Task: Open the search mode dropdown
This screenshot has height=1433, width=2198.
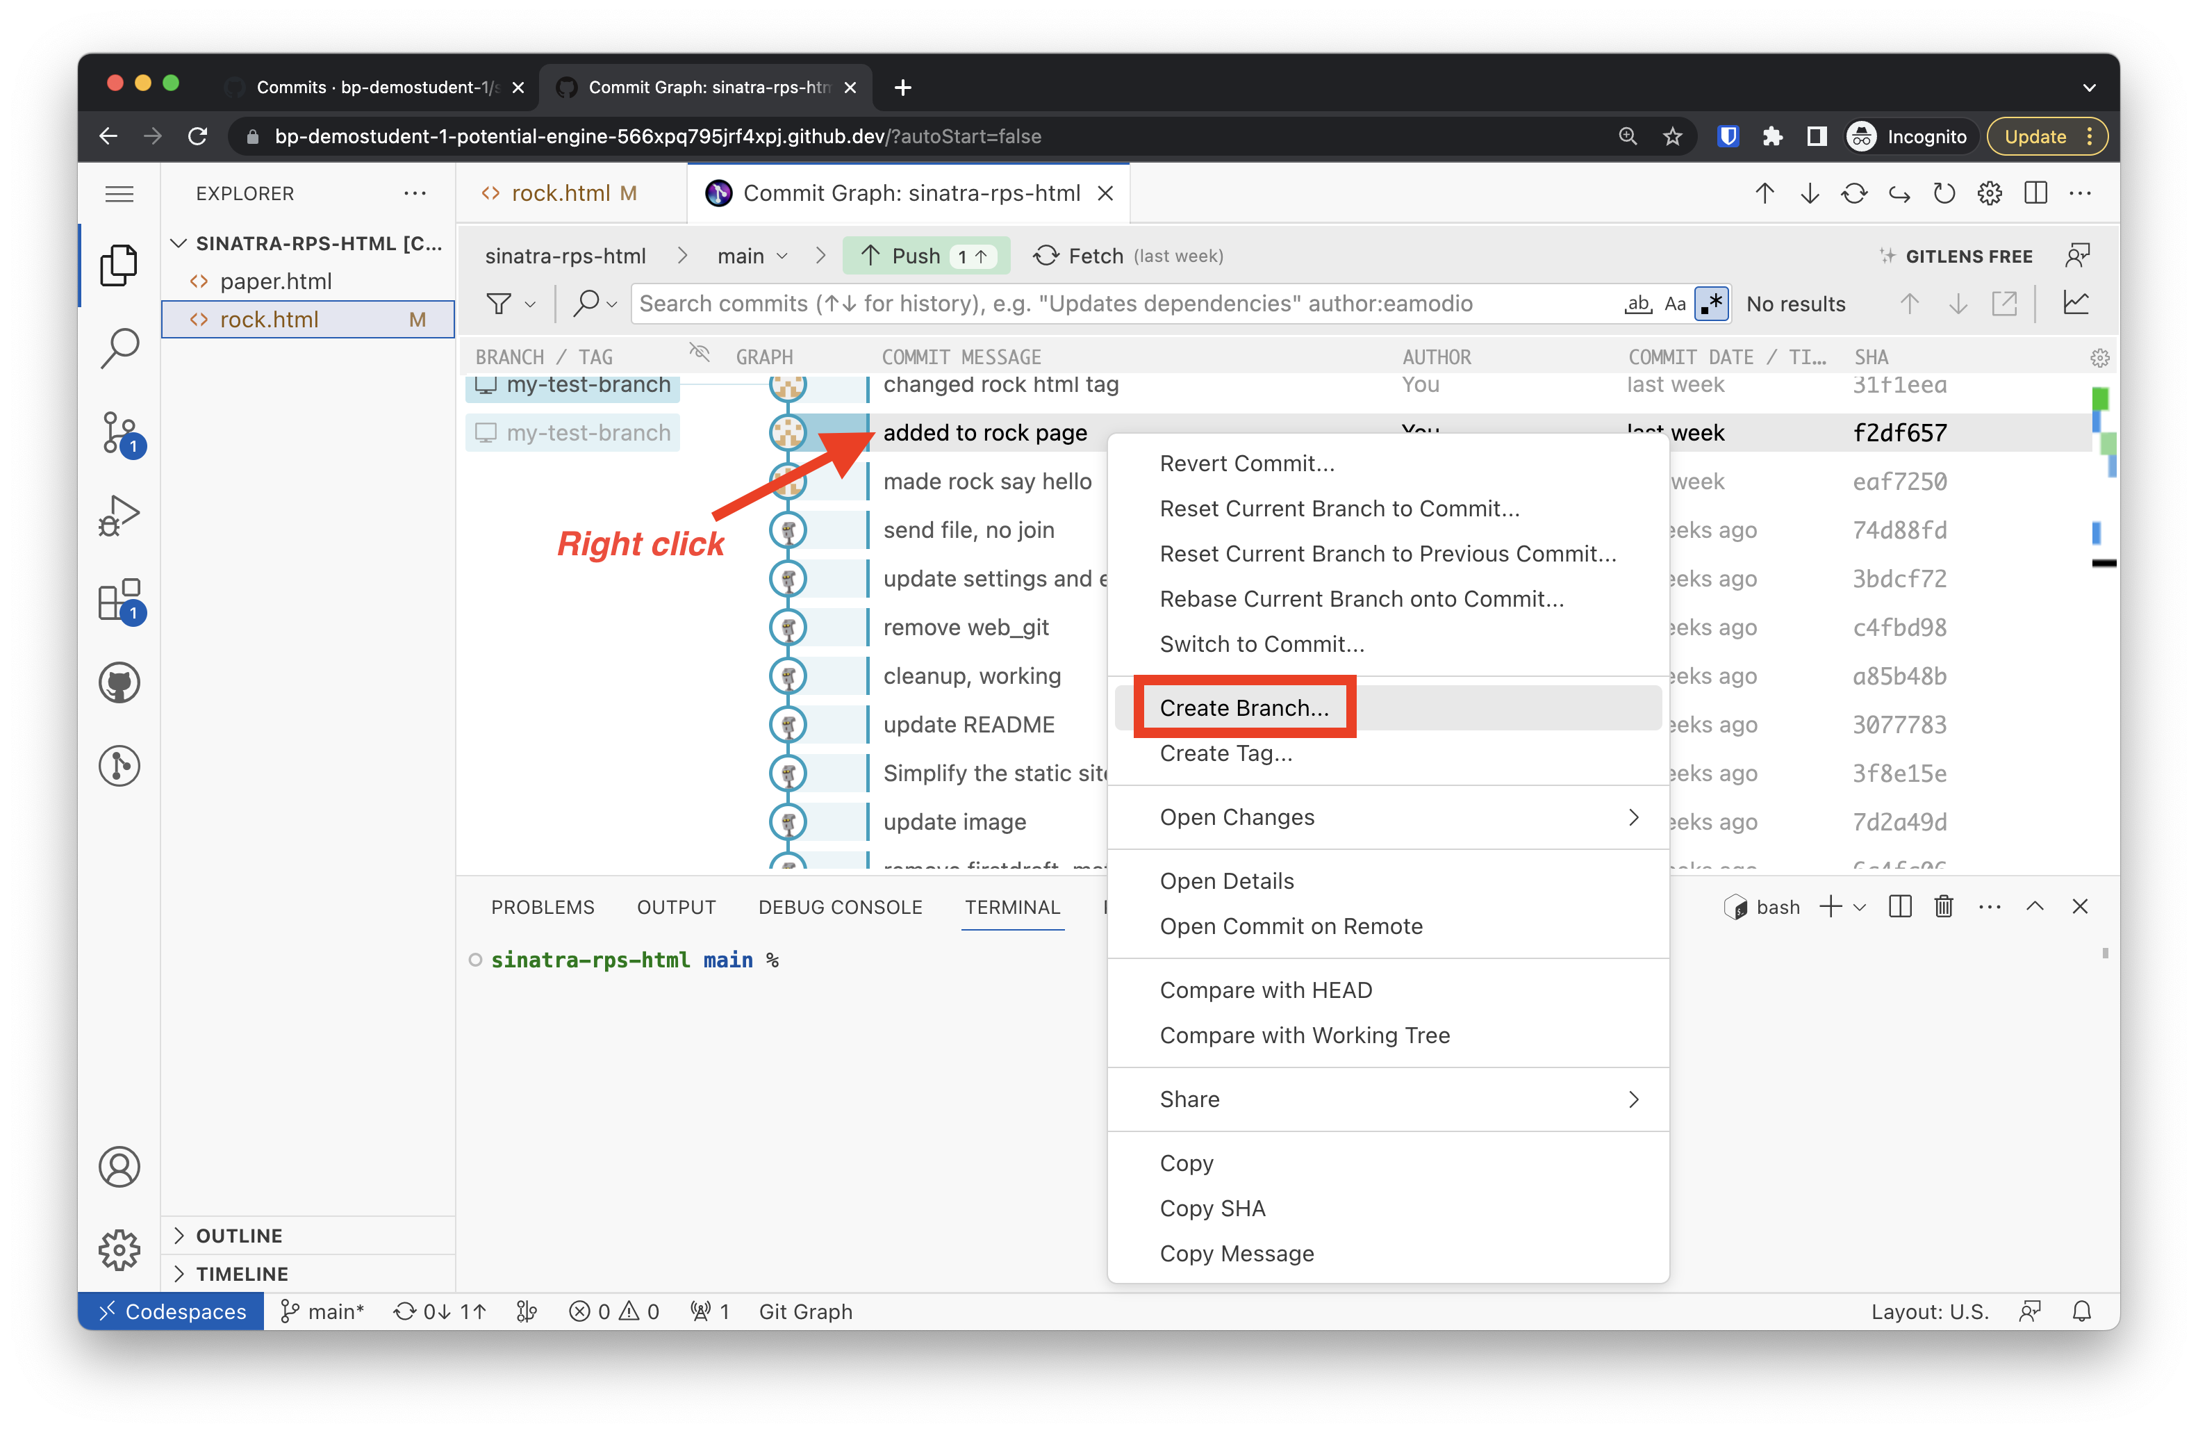Action: [595, 303]
